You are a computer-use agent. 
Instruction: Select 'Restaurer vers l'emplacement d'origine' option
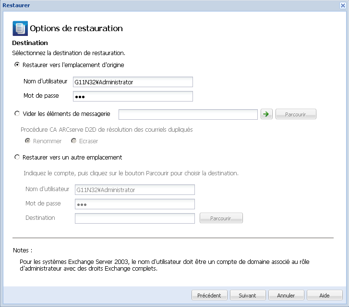click(18, 65)
